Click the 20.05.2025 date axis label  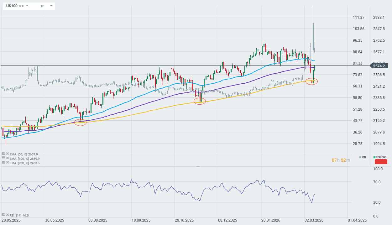[11, 220]
